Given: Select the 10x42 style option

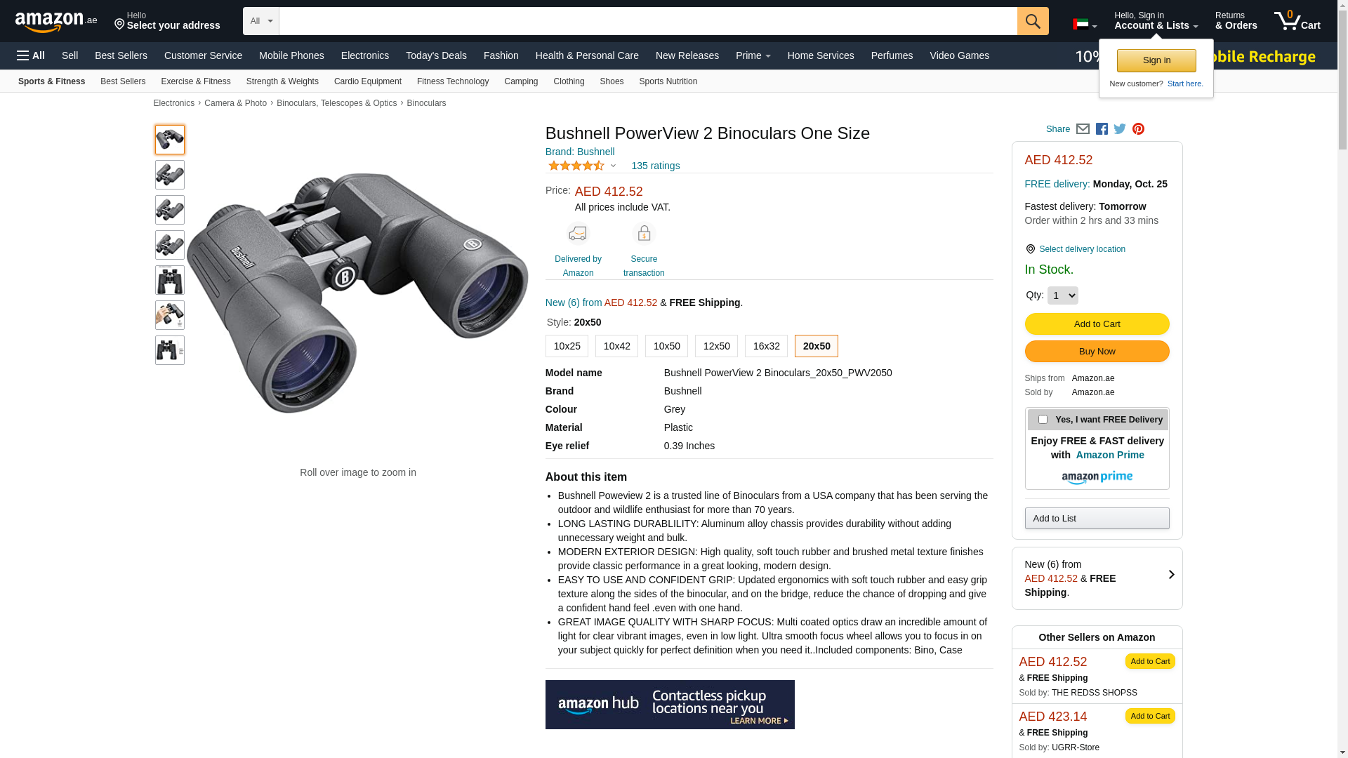Looking at the screenshot, I should (616, 346).
